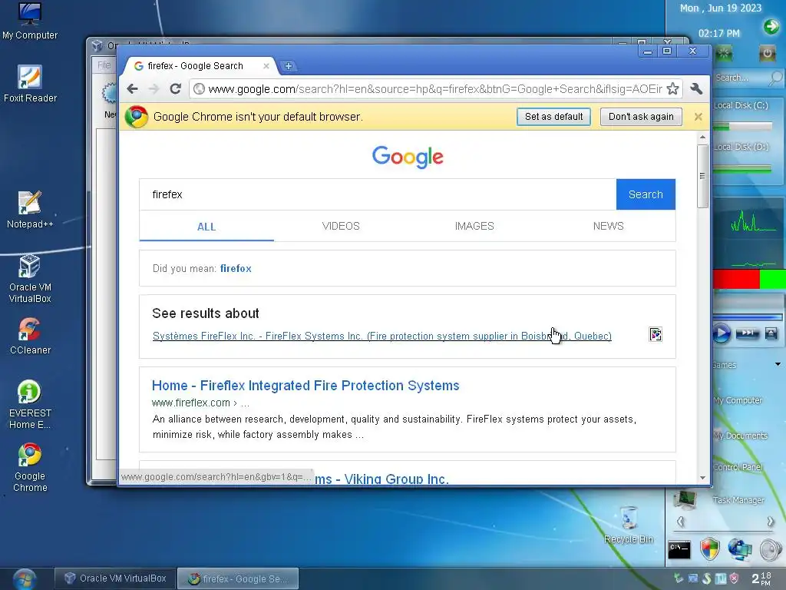Viewport: 786px width, 590px height.
Task: Click the Chrome forward arrow
Action: [154, 89]
